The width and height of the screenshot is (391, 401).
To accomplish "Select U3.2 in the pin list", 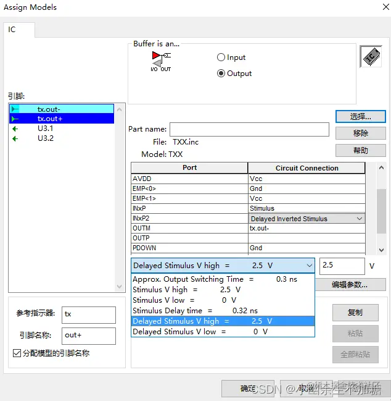I will (62, 138).
